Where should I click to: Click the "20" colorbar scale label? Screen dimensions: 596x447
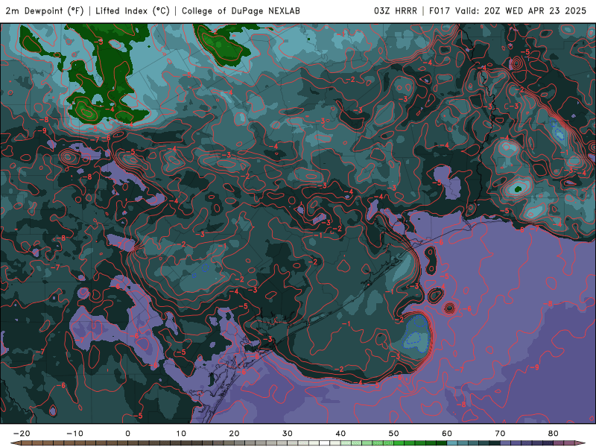[x=234, y=434]
